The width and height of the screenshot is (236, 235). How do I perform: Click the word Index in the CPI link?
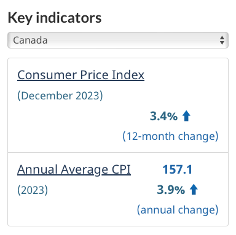[128, 75]
